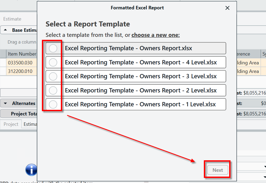266x183 pixels.
Task: Choose the 'Owners Report - 3 Level' template
Action: tap(53, 76)
